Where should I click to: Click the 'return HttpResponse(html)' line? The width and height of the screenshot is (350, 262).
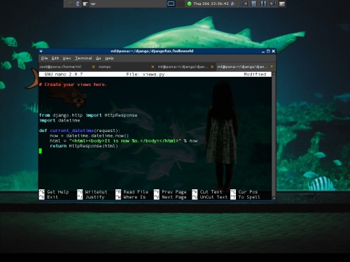click(84, 146)
